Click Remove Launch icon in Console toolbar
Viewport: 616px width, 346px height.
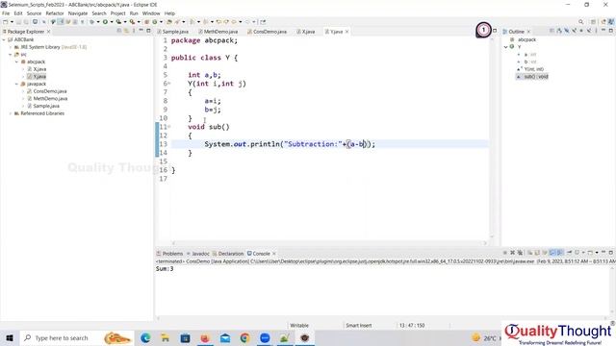click(x=512, y=253)
